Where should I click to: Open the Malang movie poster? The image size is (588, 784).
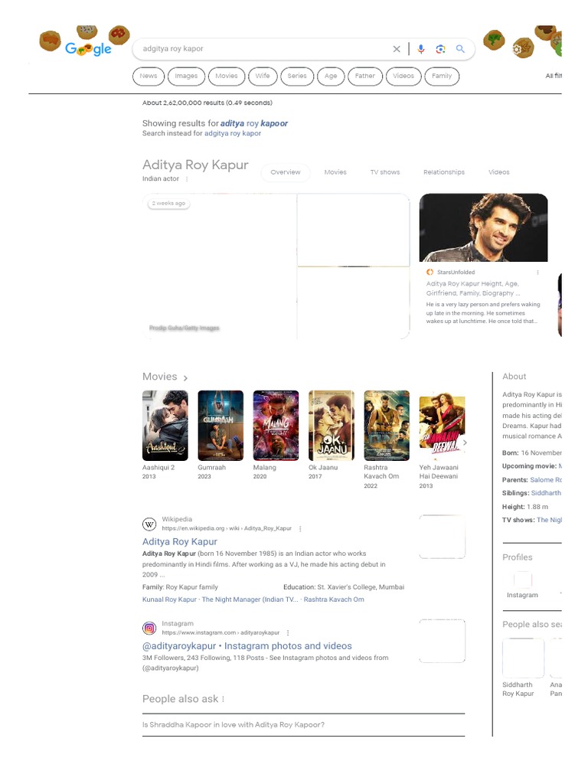(276, 426)
